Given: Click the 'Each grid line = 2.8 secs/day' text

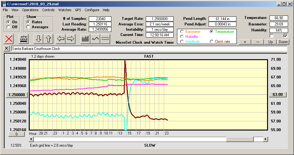Looking at the screenshot, I should click(x=51, y=145).
